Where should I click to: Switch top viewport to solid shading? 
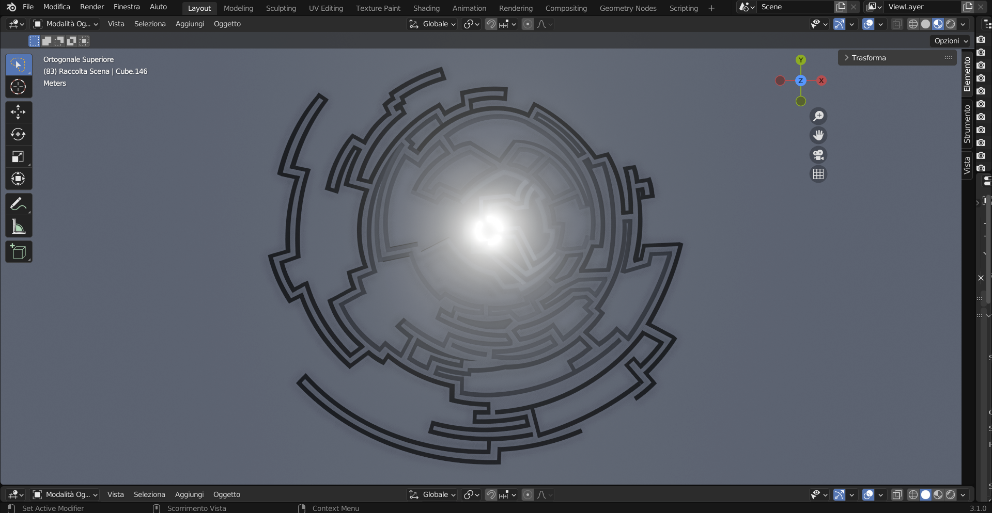click(925, 24)
